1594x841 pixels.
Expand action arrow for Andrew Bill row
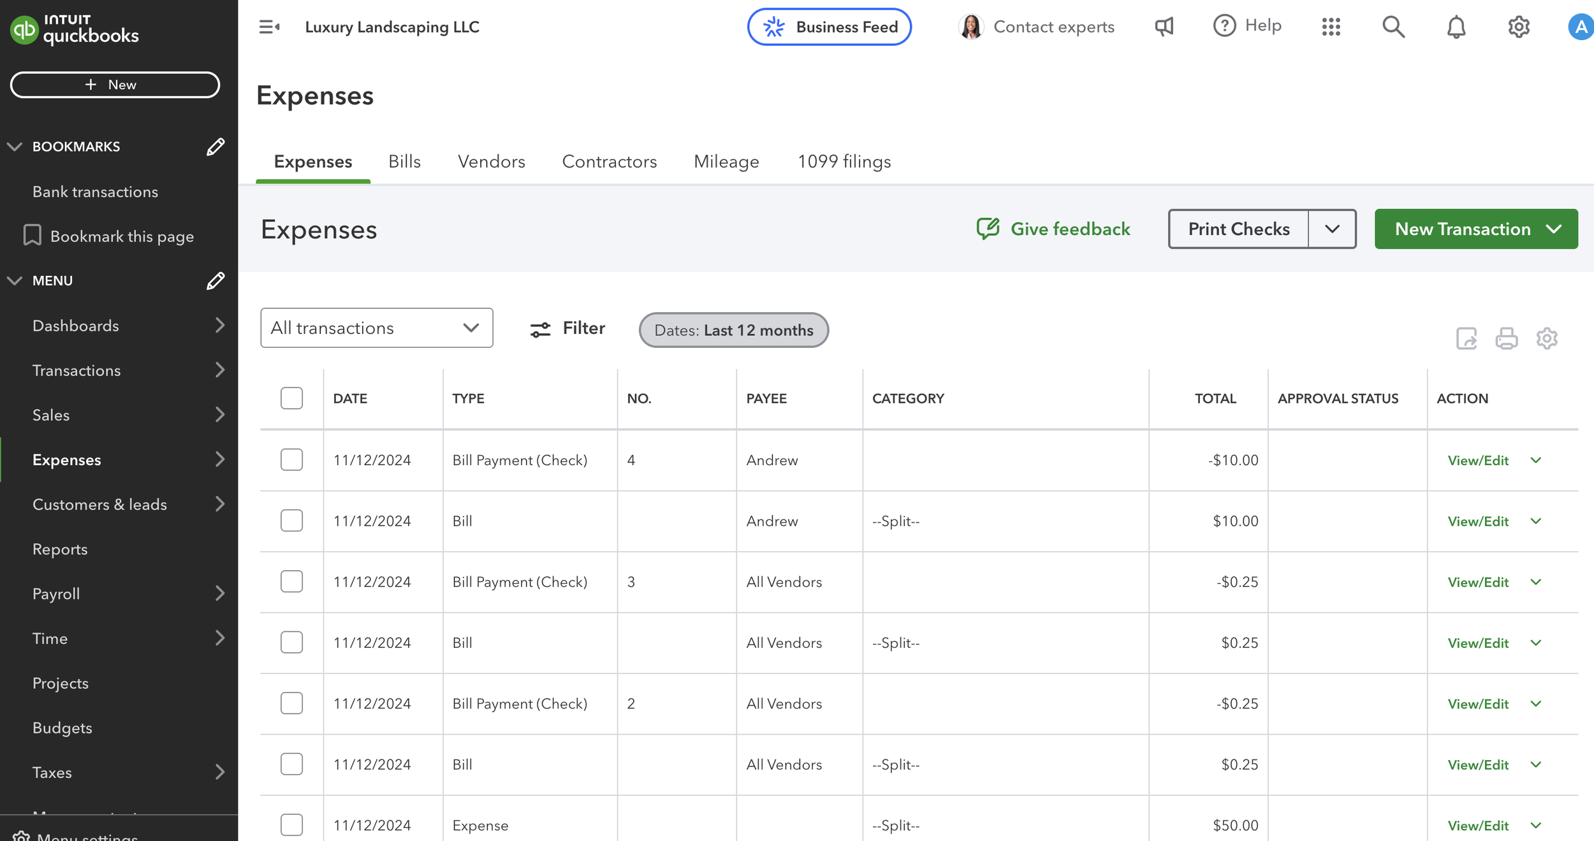(x=1536, y=521)
